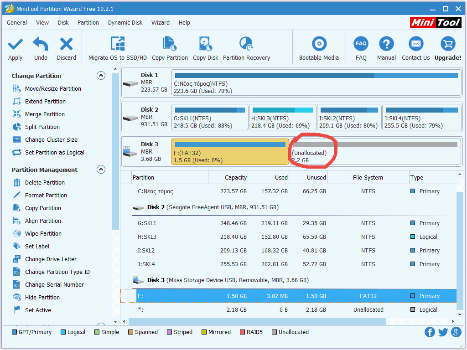Screen dimensions: 467x350
Task: Start Partition Recovery from toolbar
Action: tap(246, 45)
